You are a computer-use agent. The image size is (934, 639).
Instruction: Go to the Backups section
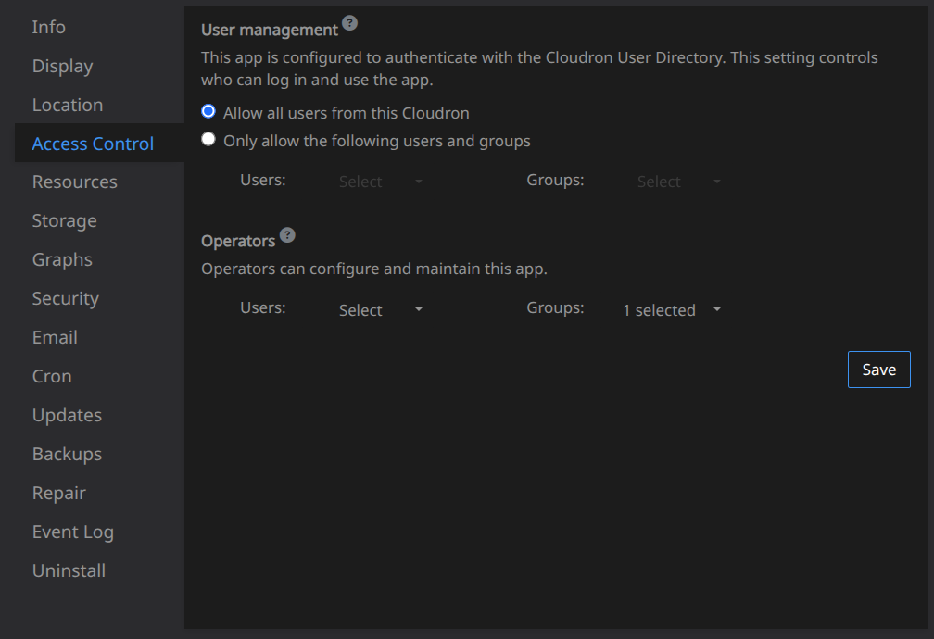[x=67, y=454]
